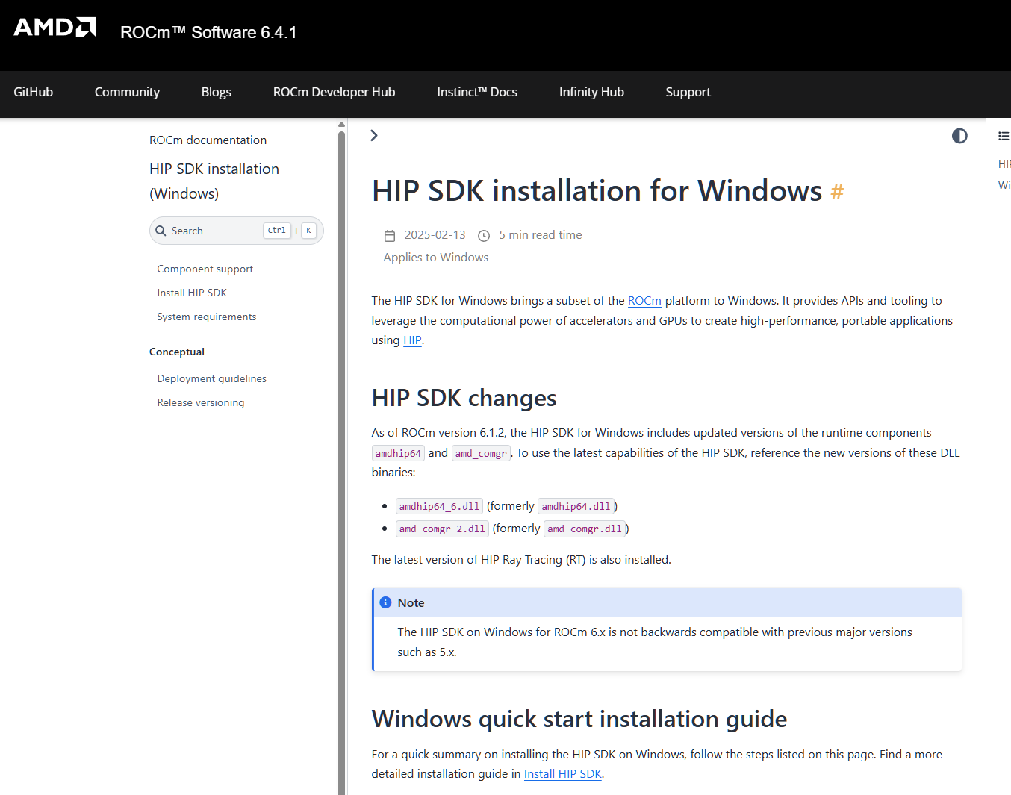Viewport: 1011px width, 795px height.
Task: Click the Windows quick start installation guide heading
Action: [x=579, y=719]
